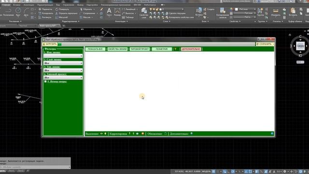
Task: Select the Arc (Дуга) drawing tool
Action: [x=26, y=12]
